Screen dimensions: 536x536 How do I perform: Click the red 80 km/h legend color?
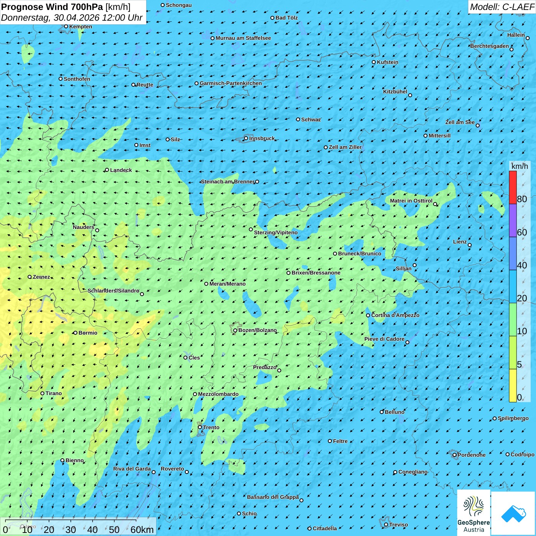tap(513, 187)
